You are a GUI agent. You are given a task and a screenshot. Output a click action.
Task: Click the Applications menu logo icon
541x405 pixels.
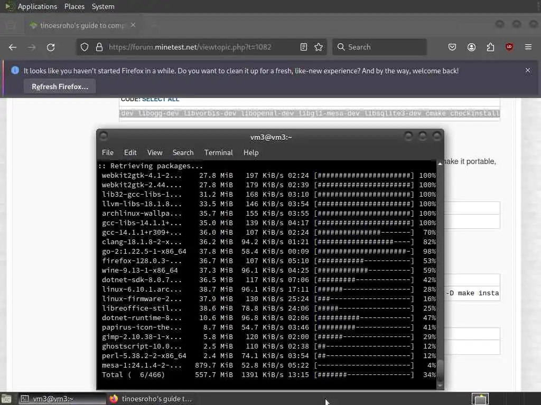10,6
